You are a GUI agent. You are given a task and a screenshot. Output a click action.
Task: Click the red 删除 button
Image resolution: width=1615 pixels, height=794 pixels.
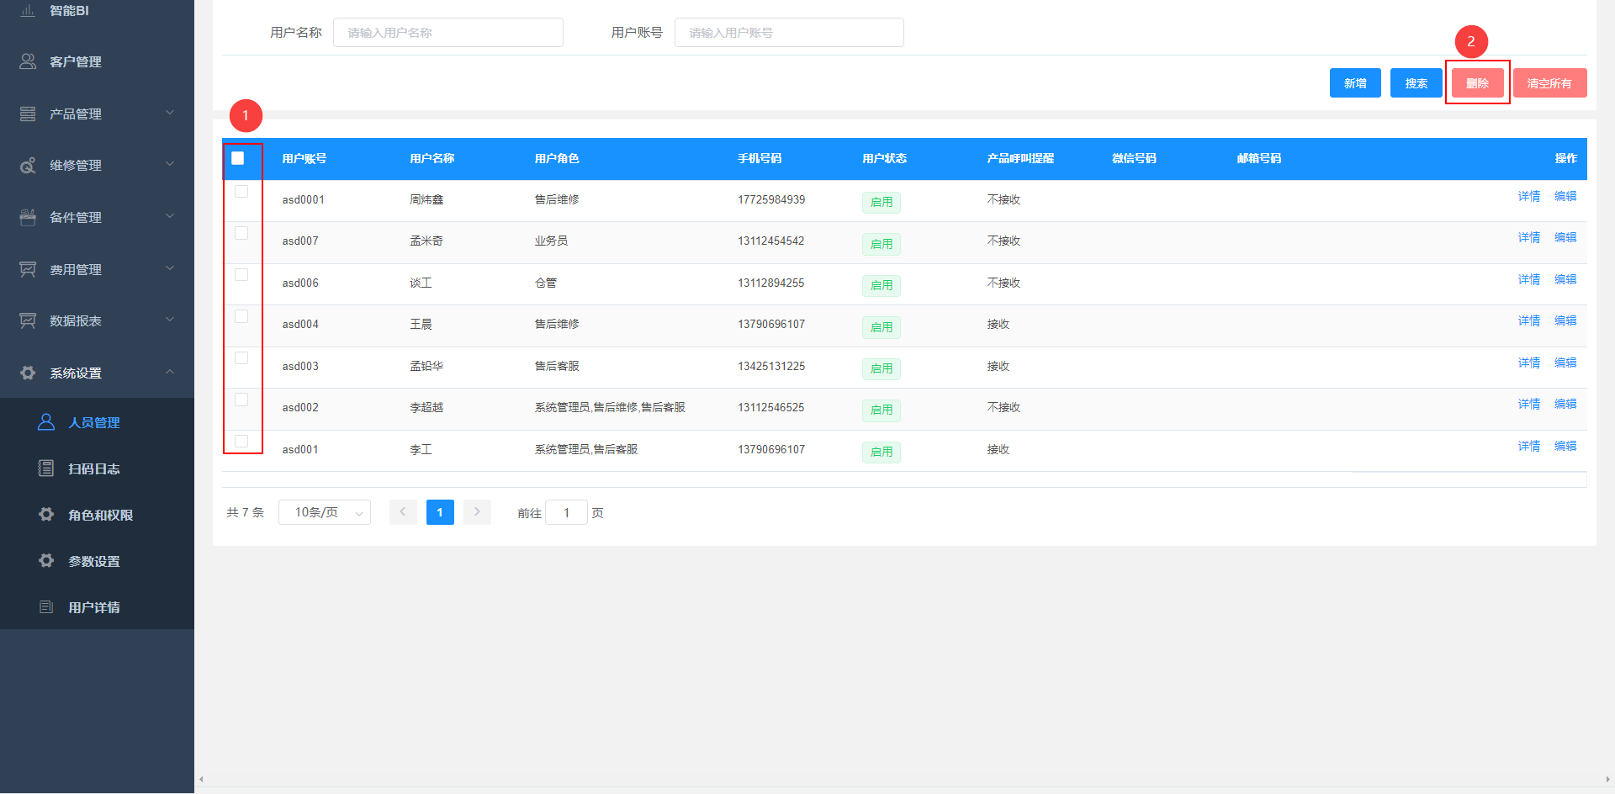coord(1477,83)
